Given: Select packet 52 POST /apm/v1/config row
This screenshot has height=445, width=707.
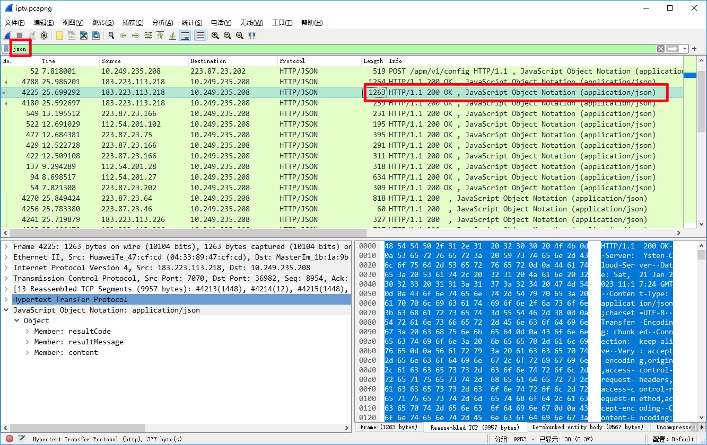Looking at the screenshot, I should tap(343, 71).
